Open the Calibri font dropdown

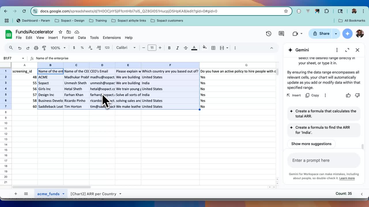pos(126,48)
